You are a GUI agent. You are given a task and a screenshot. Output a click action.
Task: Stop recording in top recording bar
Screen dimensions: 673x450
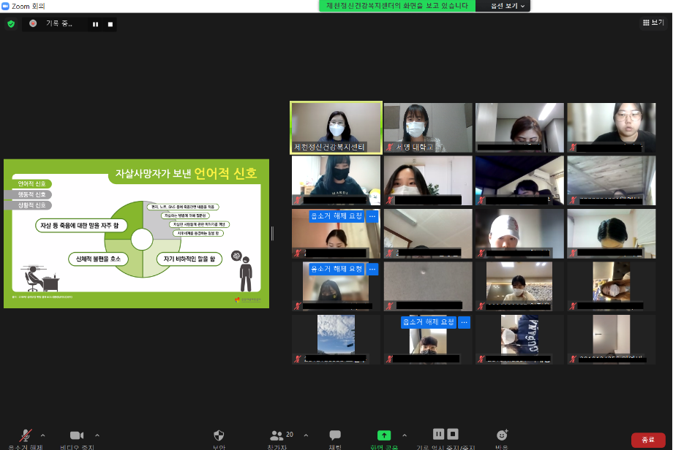point(110,24)
